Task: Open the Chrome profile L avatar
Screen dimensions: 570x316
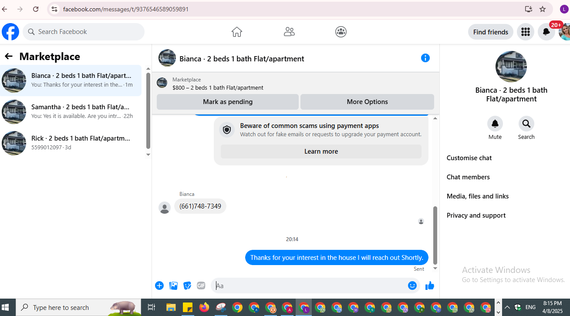Action: pyautogui.click(x=563, y=9)
